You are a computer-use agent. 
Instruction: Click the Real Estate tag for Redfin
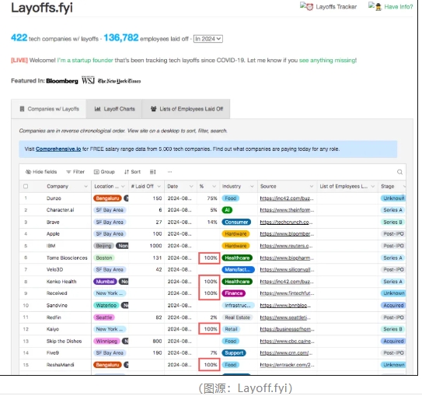point(237,317)
